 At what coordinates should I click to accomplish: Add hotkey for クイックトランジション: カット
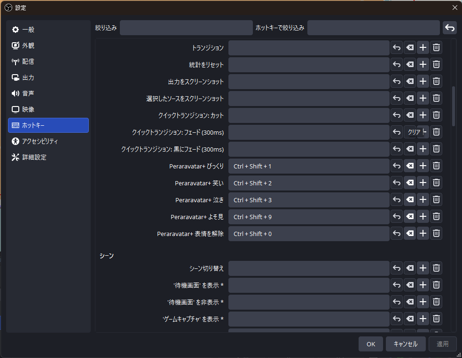(x=423, y=115)
